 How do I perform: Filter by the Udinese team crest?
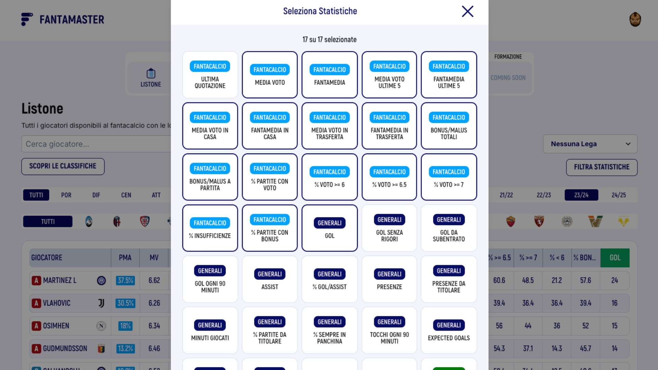point(567,222)
